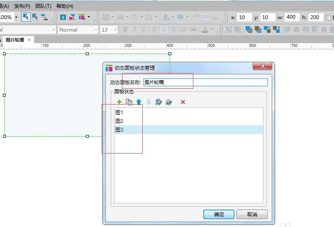Add a new panel state
This screenshot has height=227, width=334.
[x=119, y=102]
